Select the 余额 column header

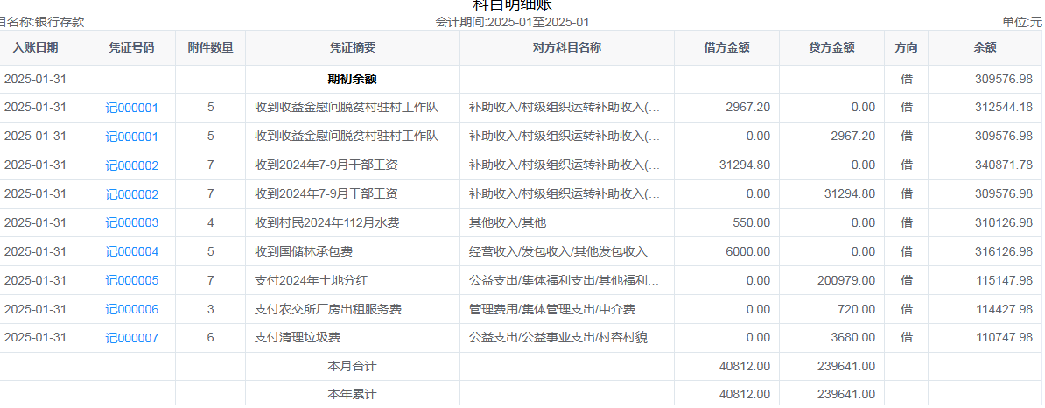pyautogui.click(x=985, y=47)
